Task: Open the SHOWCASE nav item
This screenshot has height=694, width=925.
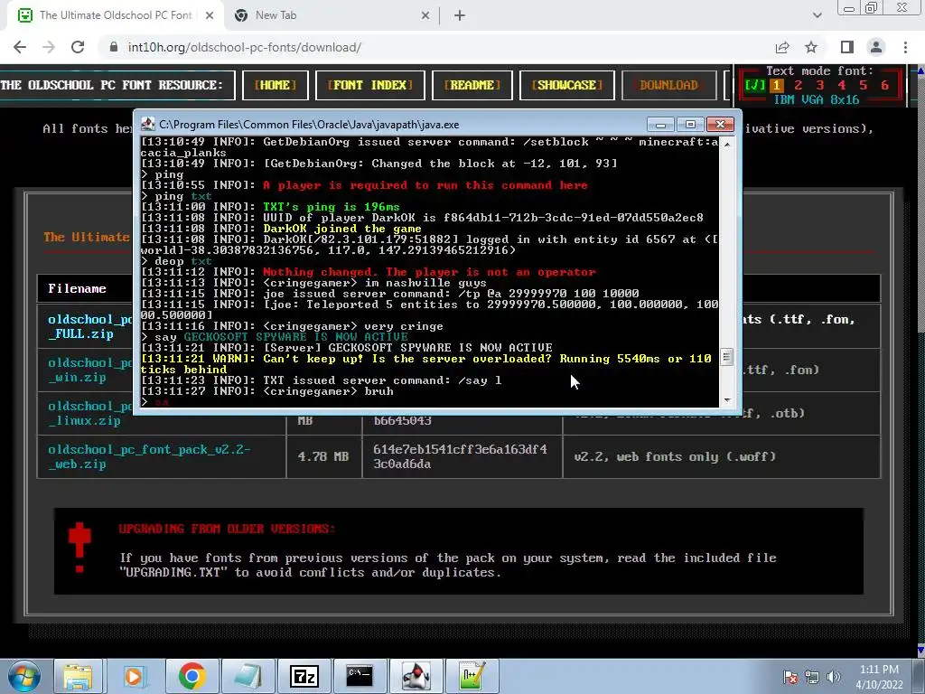Action: pyautogui.click(x=567, y=85)
